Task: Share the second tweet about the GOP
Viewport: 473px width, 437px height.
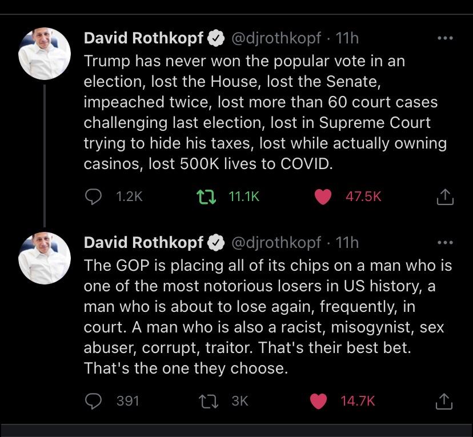Action: 444,402
